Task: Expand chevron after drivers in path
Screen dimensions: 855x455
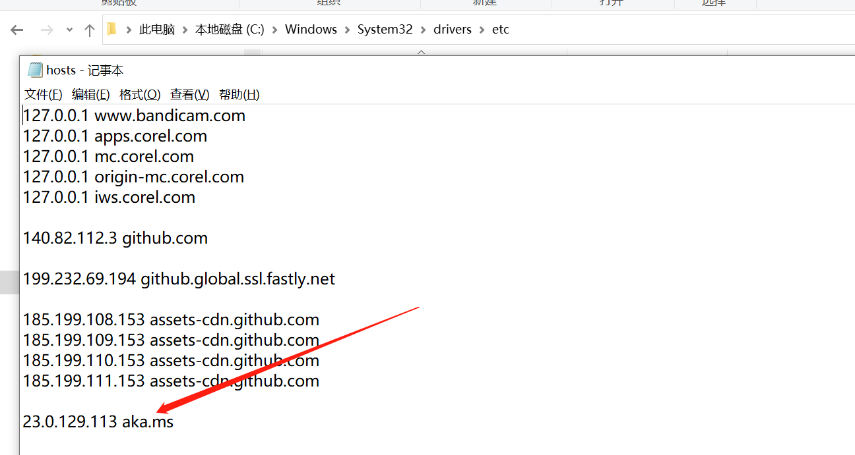Action: click(482, 30)
